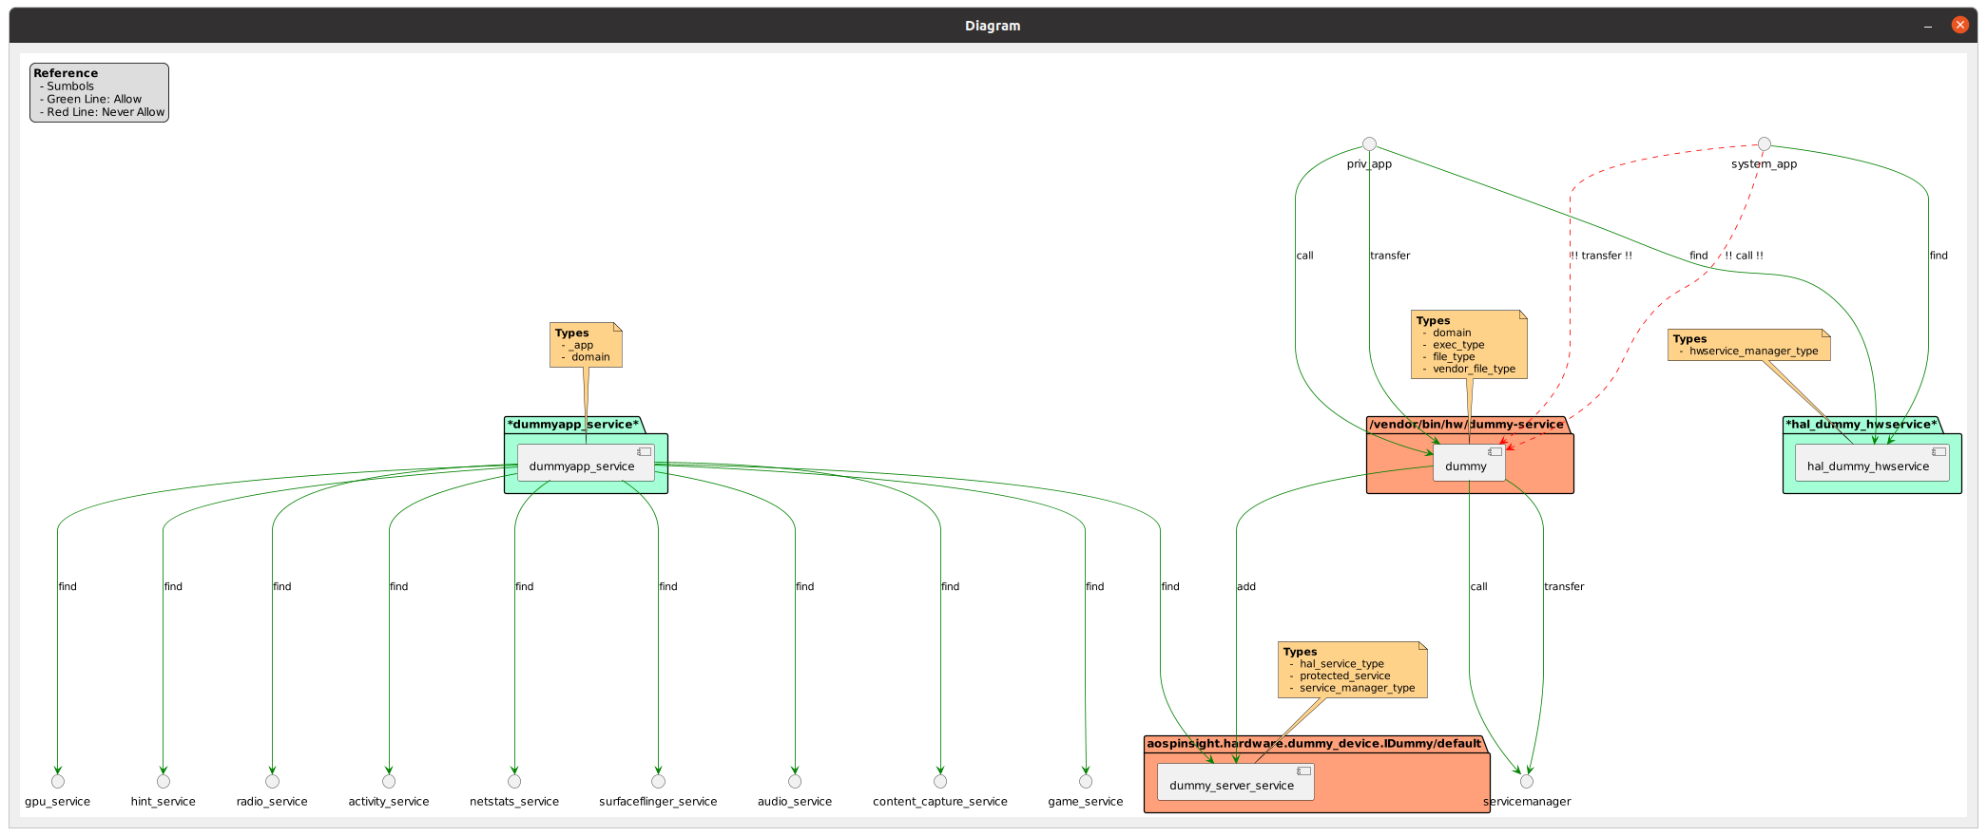Click the 'find' label above audio_service
This screenshot has height=837, width=1987.
tap(805, 587)
